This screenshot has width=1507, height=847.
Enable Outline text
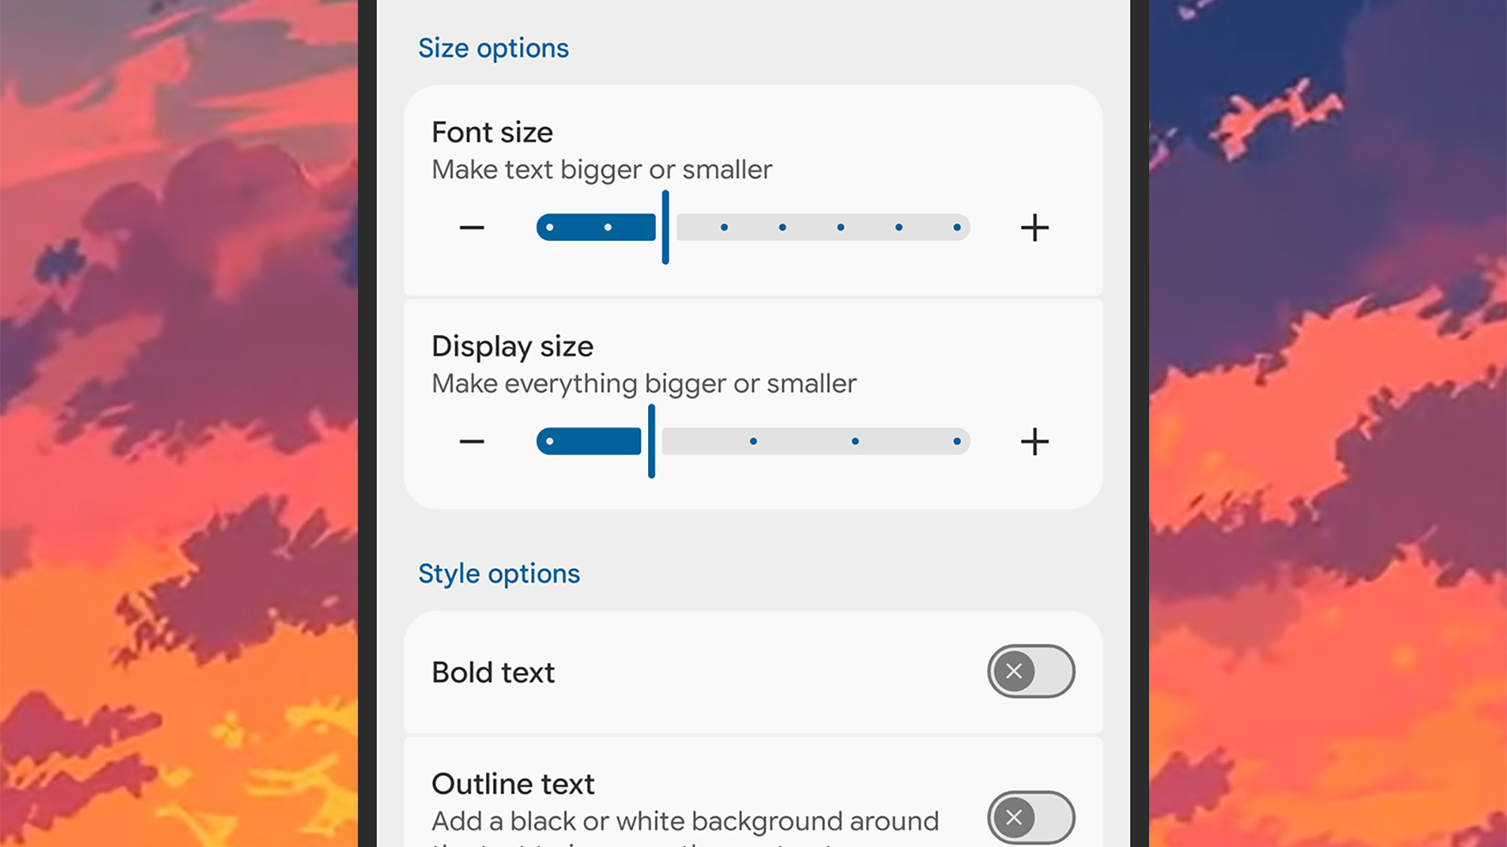1031,818
